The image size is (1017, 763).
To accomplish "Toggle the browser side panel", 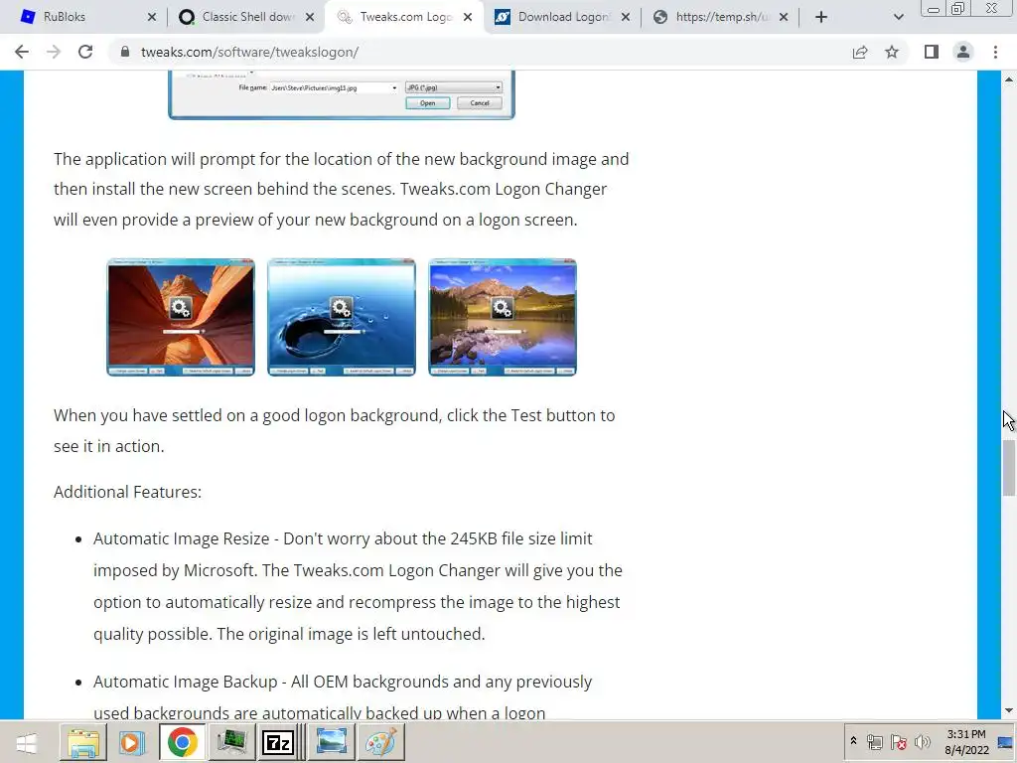I will [x=932, y=52].
